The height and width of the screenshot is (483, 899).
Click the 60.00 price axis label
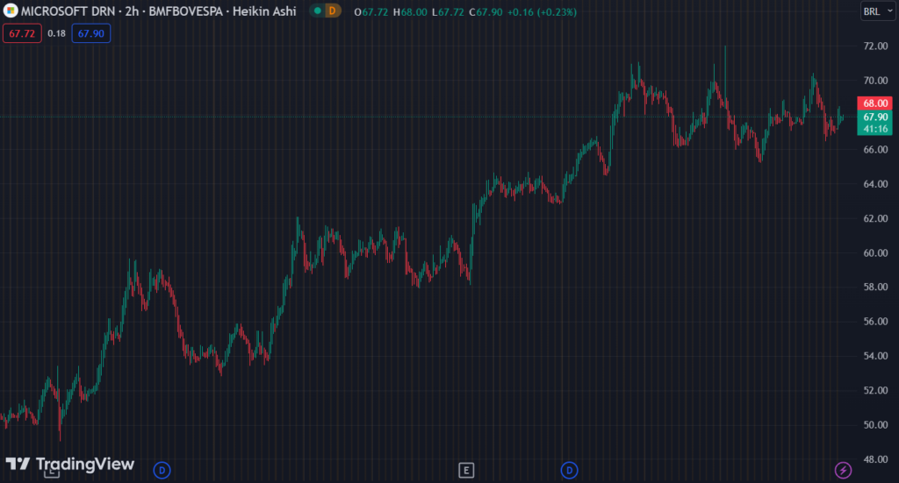[x=875, y=253]
